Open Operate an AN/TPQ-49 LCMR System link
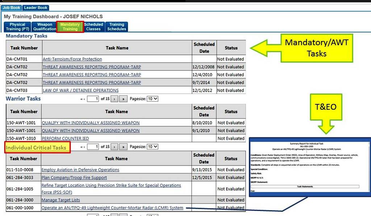 tap(112, 208)
